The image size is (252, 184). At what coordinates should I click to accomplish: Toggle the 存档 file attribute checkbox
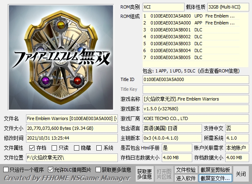(32, 148)
